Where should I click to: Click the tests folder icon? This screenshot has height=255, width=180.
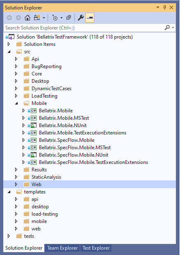[19, 236]
